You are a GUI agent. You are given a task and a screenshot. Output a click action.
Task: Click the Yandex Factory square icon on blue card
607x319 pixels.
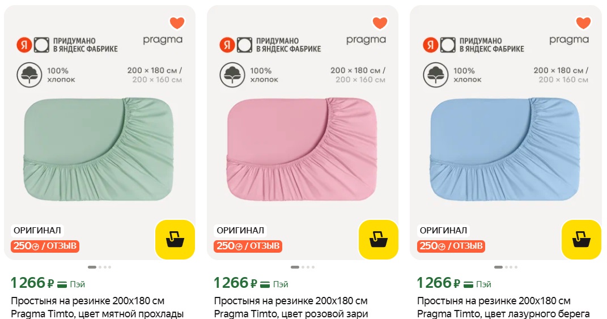[448, 45]
